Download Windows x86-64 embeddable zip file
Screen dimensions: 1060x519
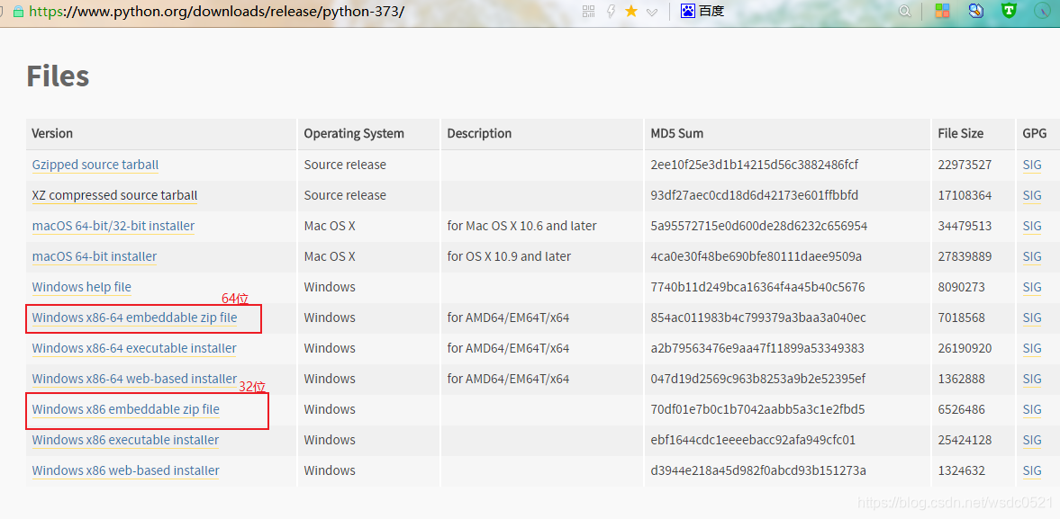(x=134, y=318)
